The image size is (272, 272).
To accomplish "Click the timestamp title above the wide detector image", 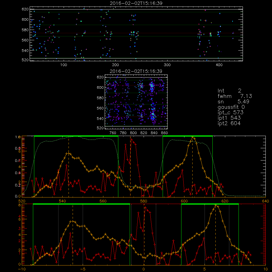I will [x=136, y=3].
